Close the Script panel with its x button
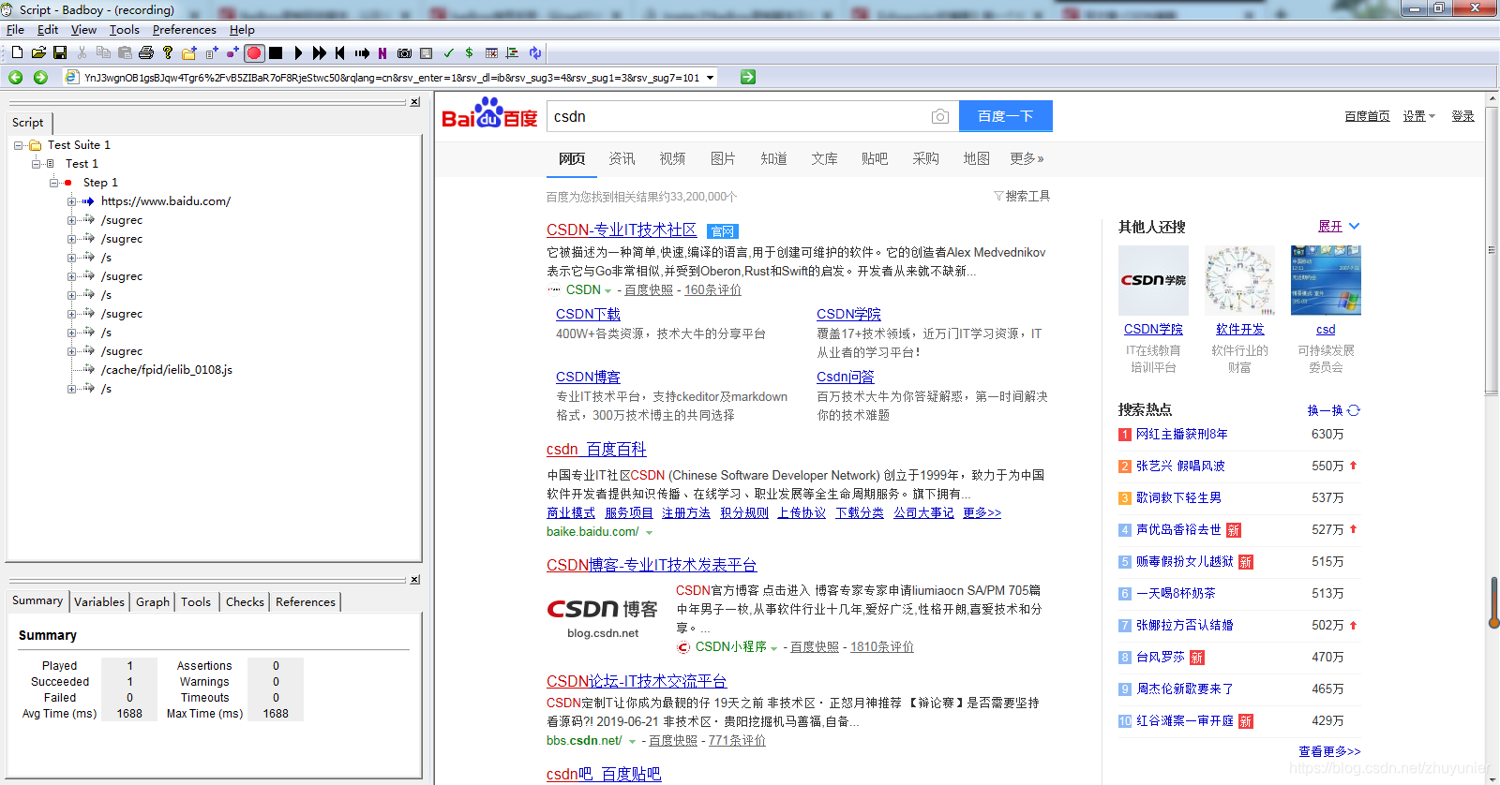The image size is (1500, 785). [x=414, y=102]
